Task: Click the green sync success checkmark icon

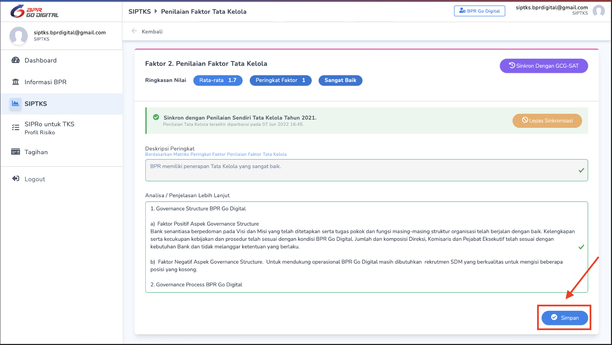Action: pos(156,117)
